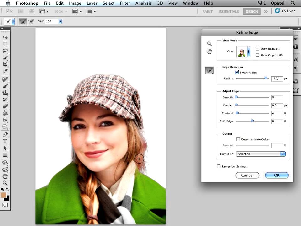Choose the Hand tool in Refine Edge dialog
This screenshot has height=226, width=301.
click(x=209, y=51)
